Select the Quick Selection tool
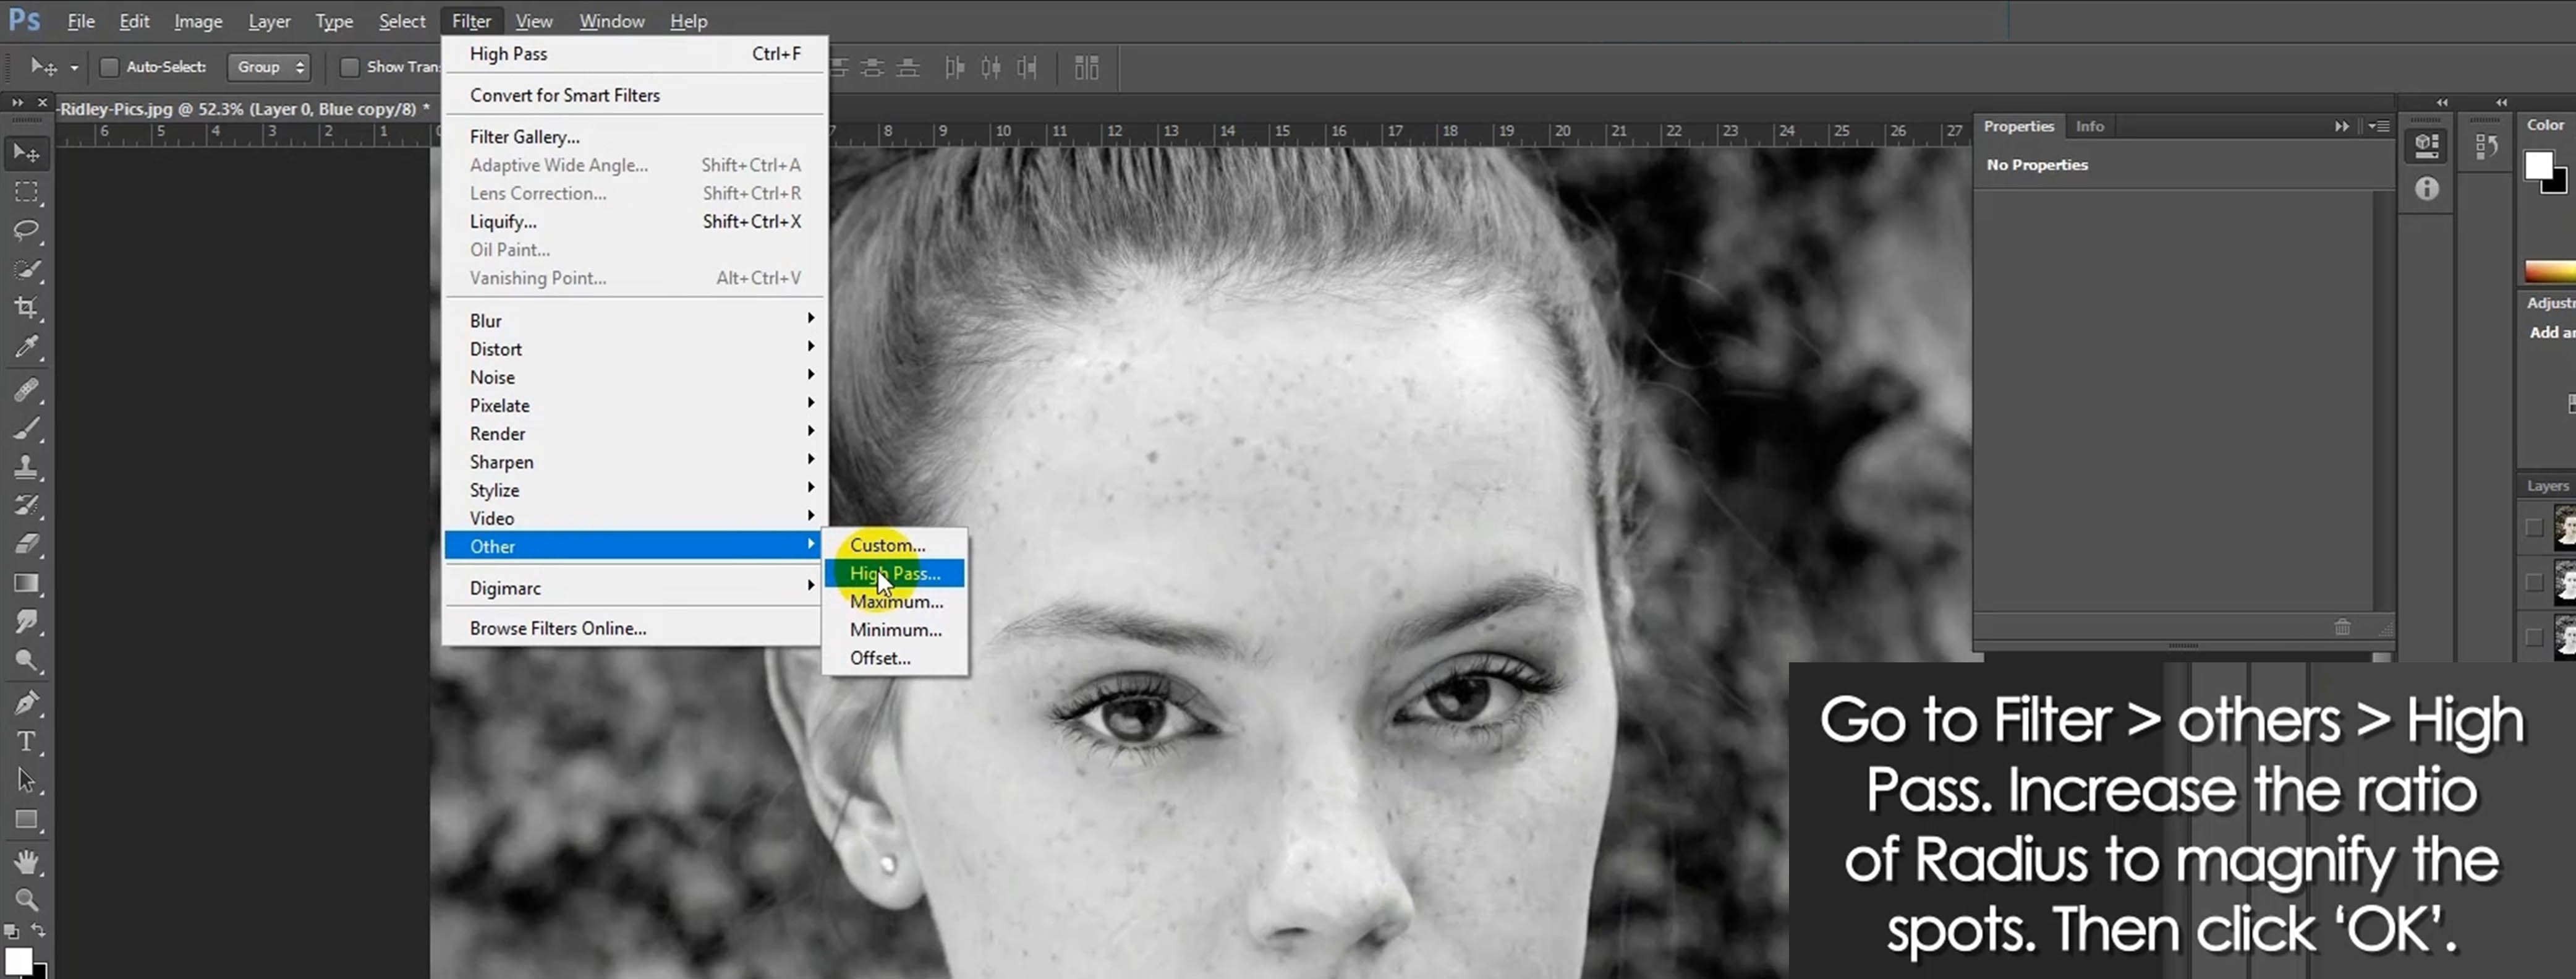 pyautogui.click(x=26, y=270)
